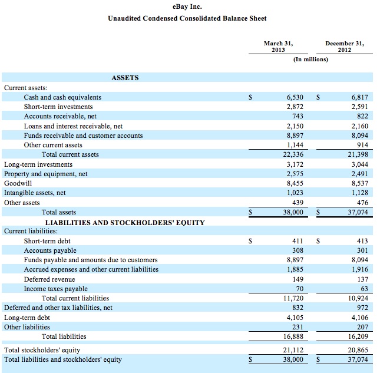Select 'Intangible assets, net' label
The width and height of the screenshot is (380, 373).
click(35, 193)
